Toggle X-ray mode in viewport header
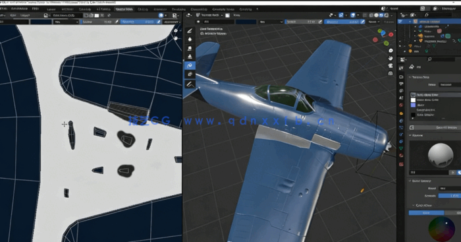 [x=365, y=15]
